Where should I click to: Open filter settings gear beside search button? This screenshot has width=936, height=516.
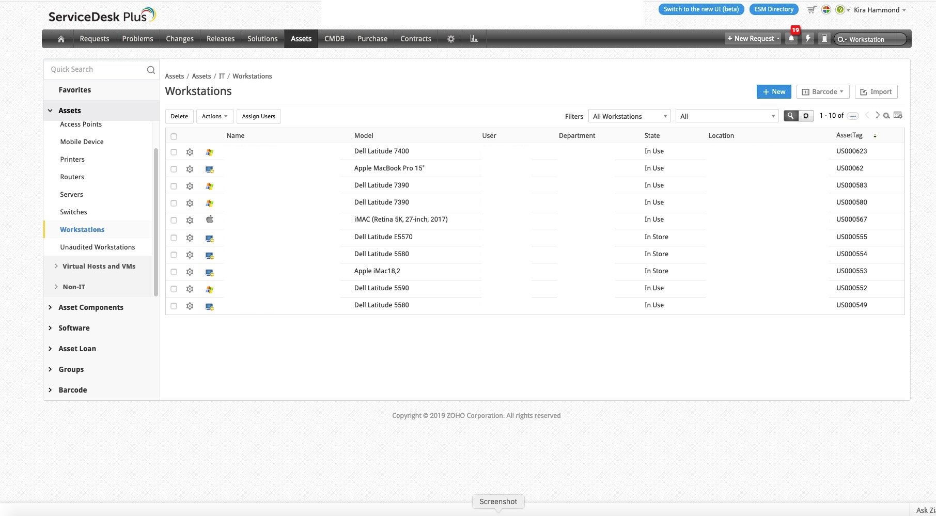click(x=806, y=116)
